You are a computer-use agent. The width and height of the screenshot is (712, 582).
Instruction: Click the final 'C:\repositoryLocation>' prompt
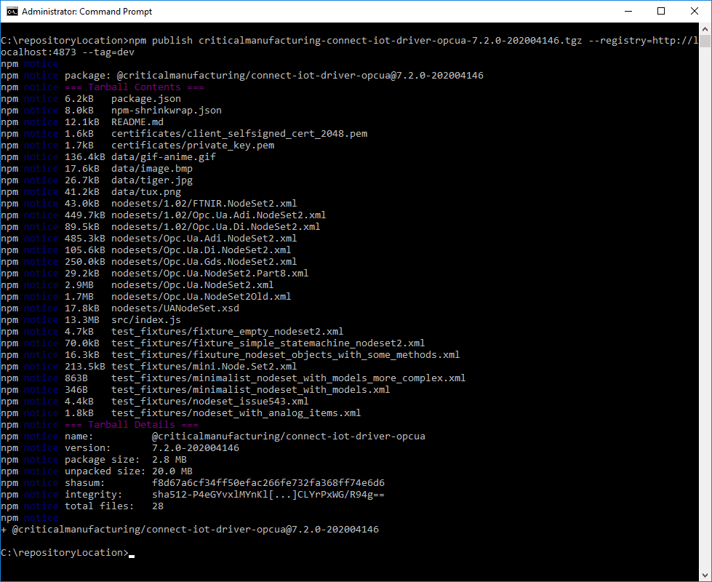click(x=65, y=553)
